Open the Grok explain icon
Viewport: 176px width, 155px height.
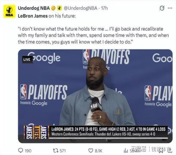click(x=162, y=8)
